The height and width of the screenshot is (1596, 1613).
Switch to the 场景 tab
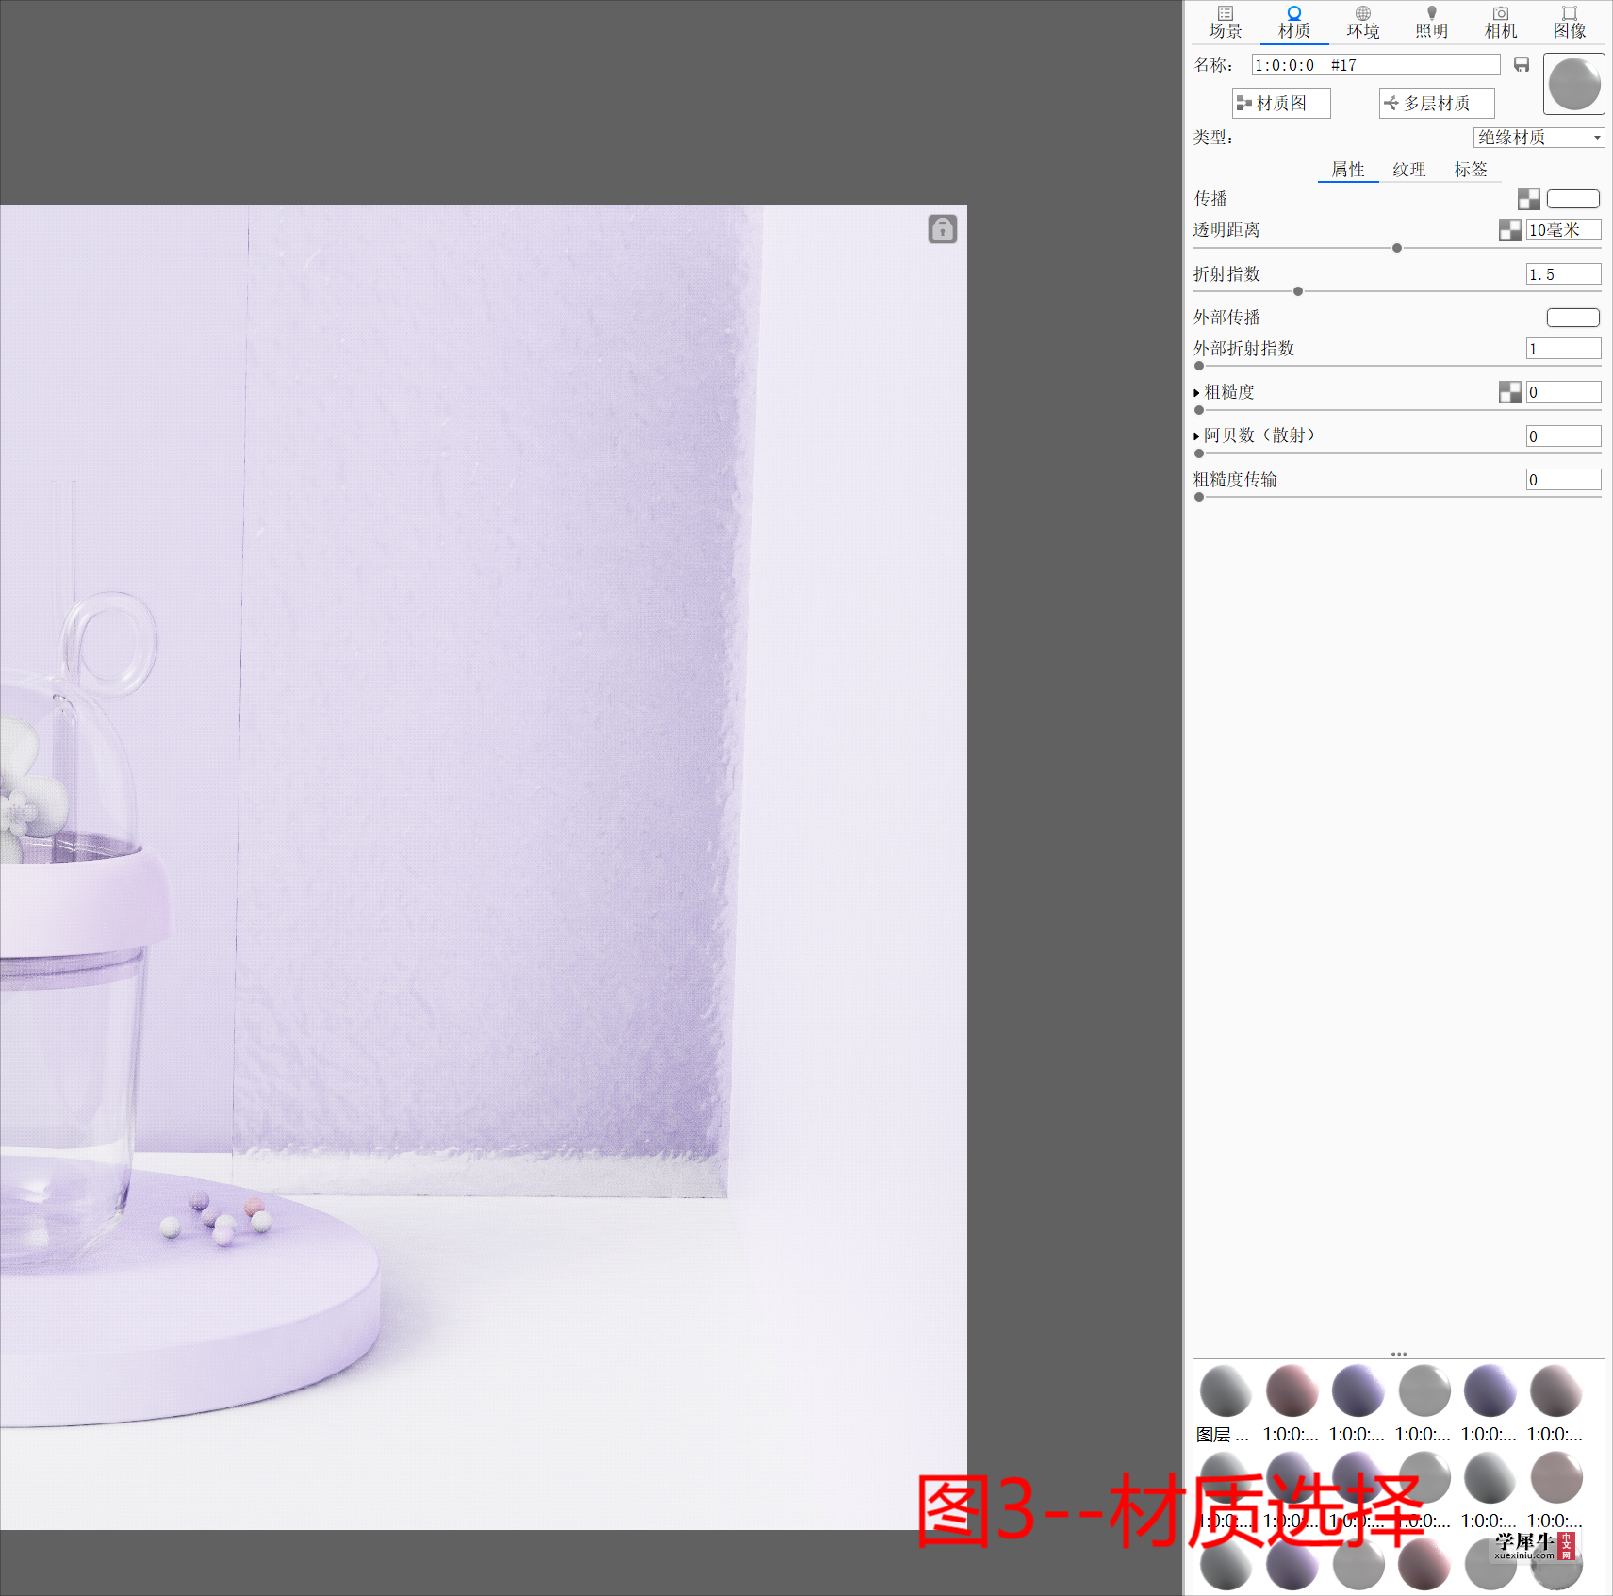1225,23
